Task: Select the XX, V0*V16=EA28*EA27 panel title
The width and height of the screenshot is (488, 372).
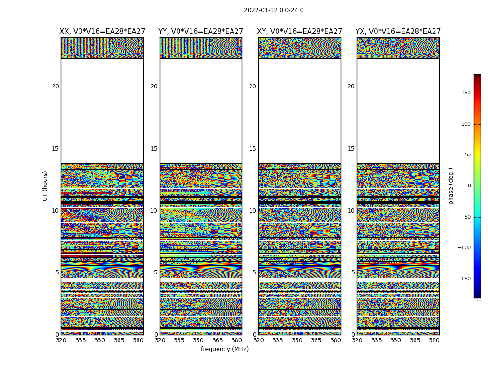Action: click(102, 32)
